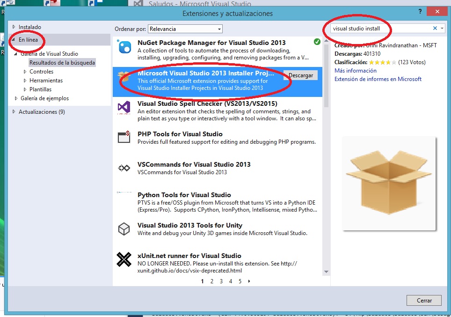Click the Installer Projects box icon in the list
Screen dimensions: 451x317
click(x=124, y=77)
